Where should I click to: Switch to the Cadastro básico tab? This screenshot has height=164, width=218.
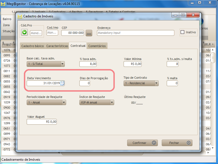(32, 46)
